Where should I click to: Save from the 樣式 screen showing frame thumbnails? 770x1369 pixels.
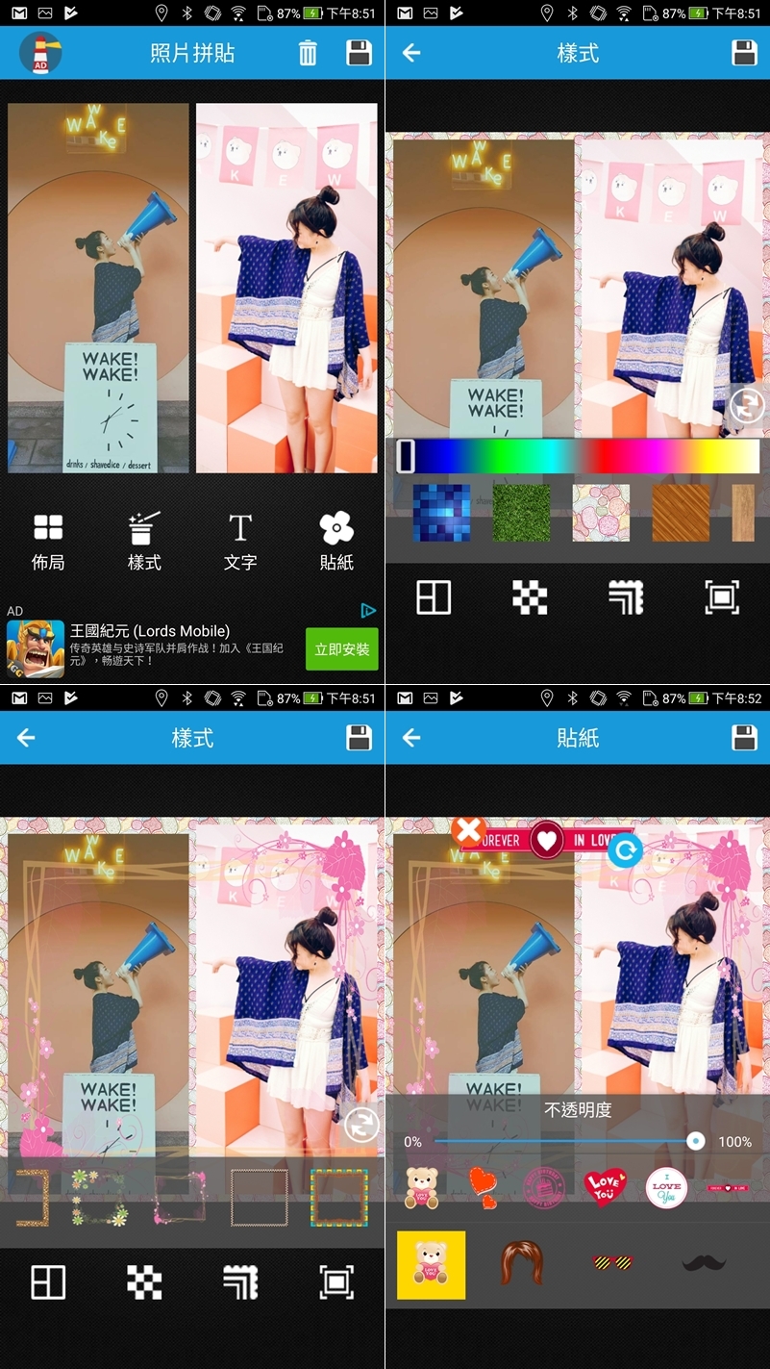click(359, 738)
